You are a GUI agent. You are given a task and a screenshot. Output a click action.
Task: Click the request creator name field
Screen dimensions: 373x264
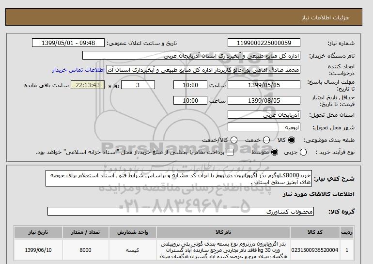[203, 70]
